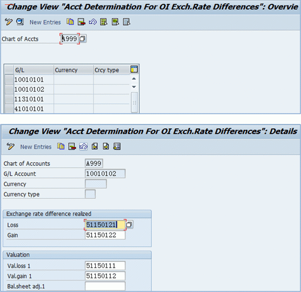Click the Val.loss 1 input field
Screen dimensions: 301x292
pos(105,266)
